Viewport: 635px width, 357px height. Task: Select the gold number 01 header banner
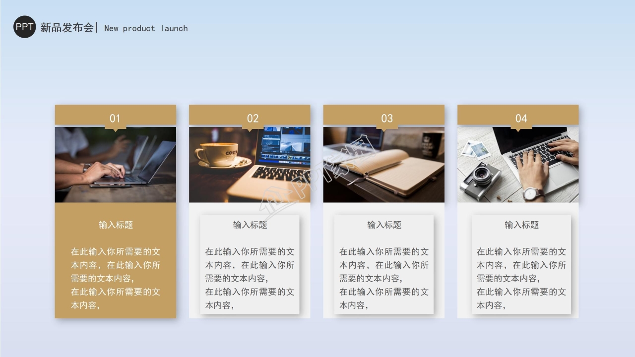pyautogui.click(x=116, y=115)
